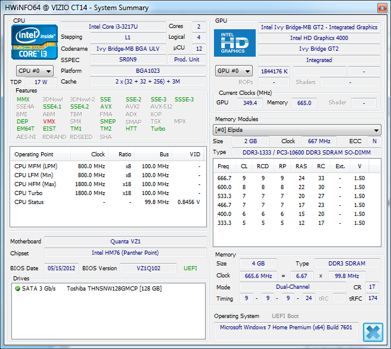Click the EM64T feature flag
391x349 pixels.
(x=26, y=129)
